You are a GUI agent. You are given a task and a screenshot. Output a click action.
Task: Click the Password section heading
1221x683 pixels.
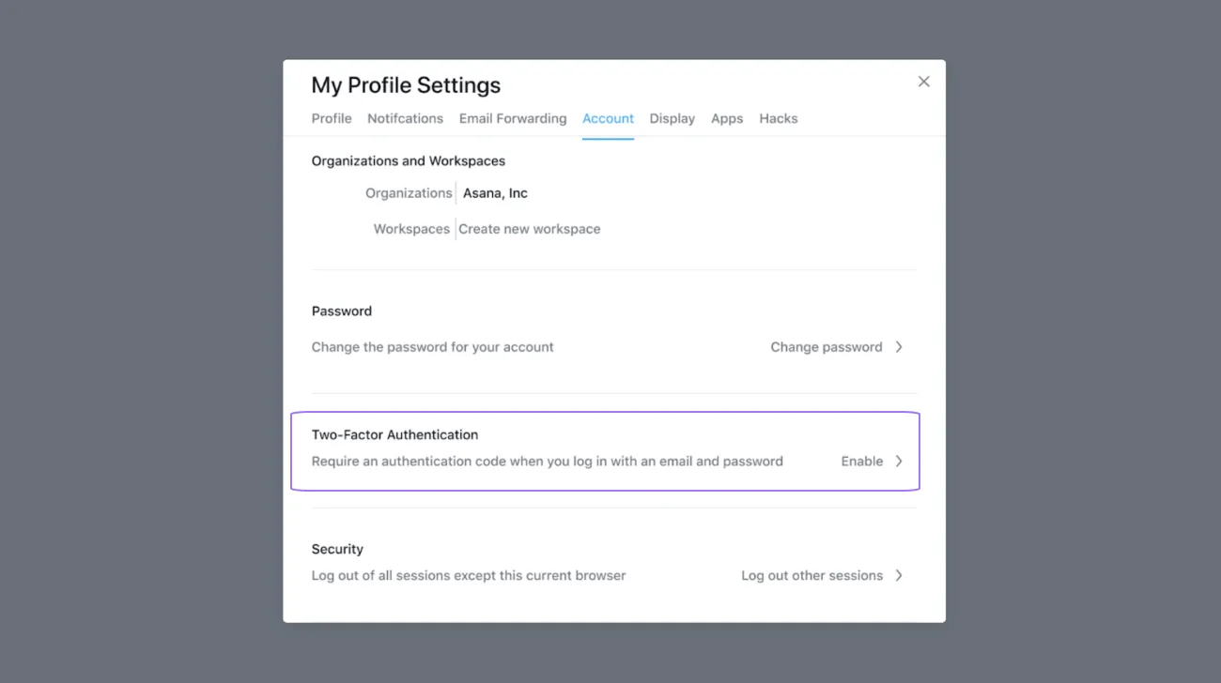pyautogui.click(x=341, y=311)
